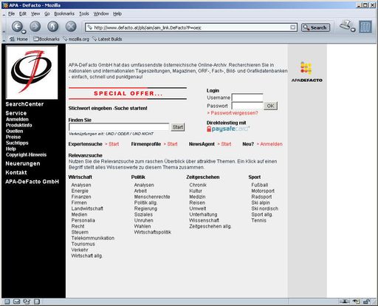Open Quellen in the sidebar

[15, 131]
